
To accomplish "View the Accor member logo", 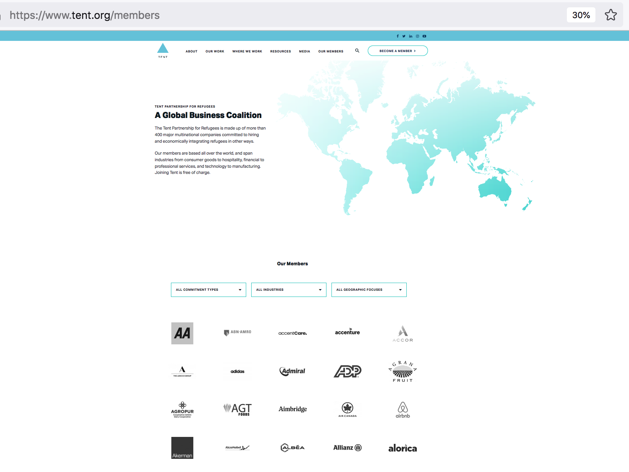I will (402, 334).
